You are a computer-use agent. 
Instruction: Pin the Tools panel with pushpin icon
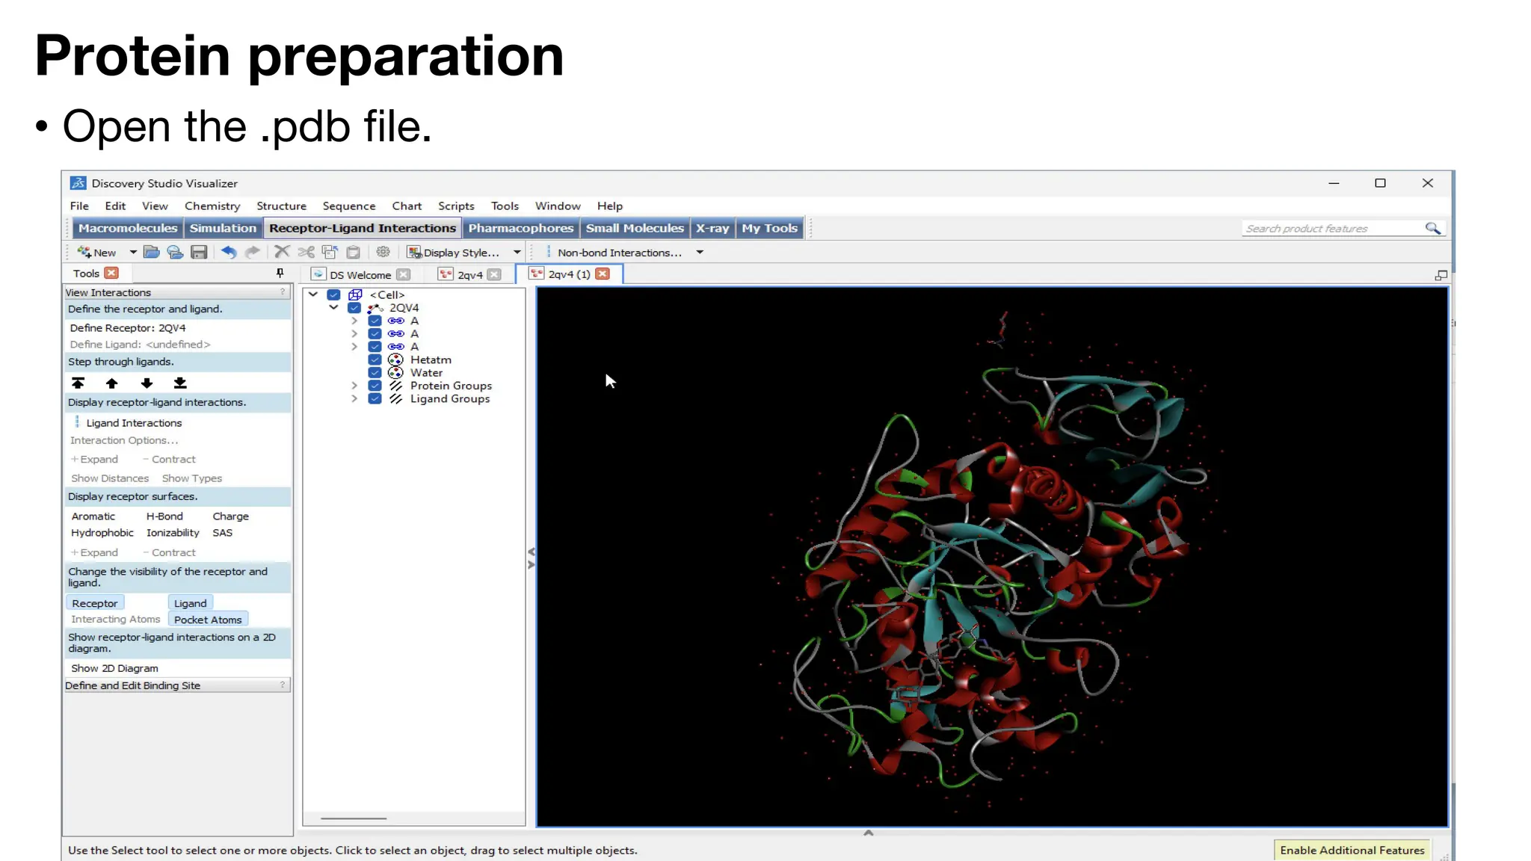[280, 274]
